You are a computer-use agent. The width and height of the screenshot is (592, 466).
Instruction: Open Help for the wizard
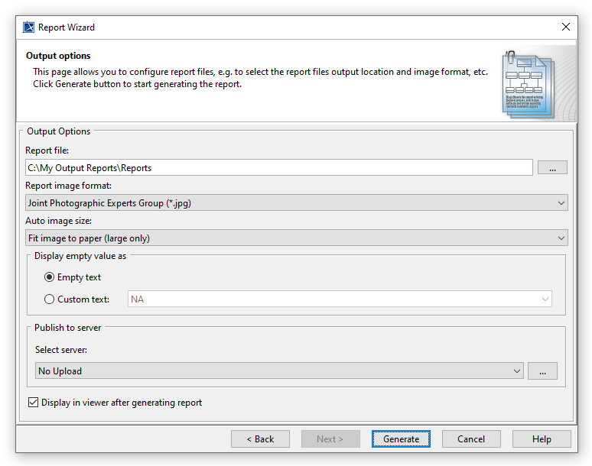pos(542,439)
